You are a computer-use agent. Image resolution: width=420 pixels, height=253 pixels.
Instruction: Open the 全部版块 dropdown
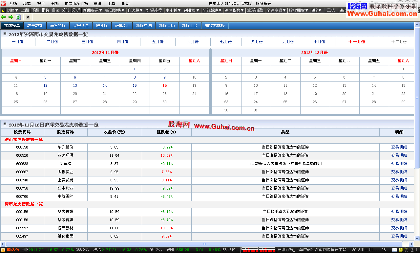click(x=212, y=11)
